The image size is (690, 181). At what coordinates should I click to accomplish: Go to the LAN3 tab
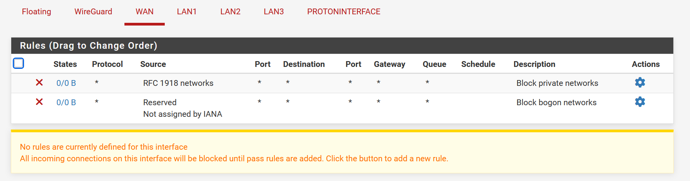click(274, 12)
